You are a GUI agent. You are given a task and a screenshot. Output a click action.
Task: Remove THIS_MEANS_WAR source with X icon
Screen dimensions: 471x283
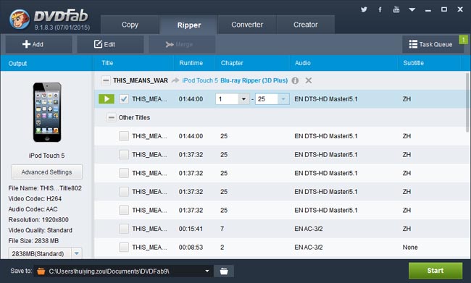309,80
